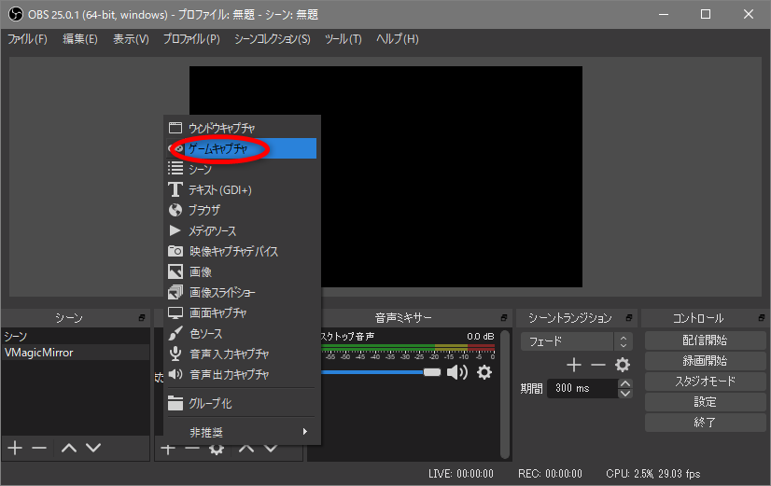Remove selected scene with minus icon

[x=39, y=448]
